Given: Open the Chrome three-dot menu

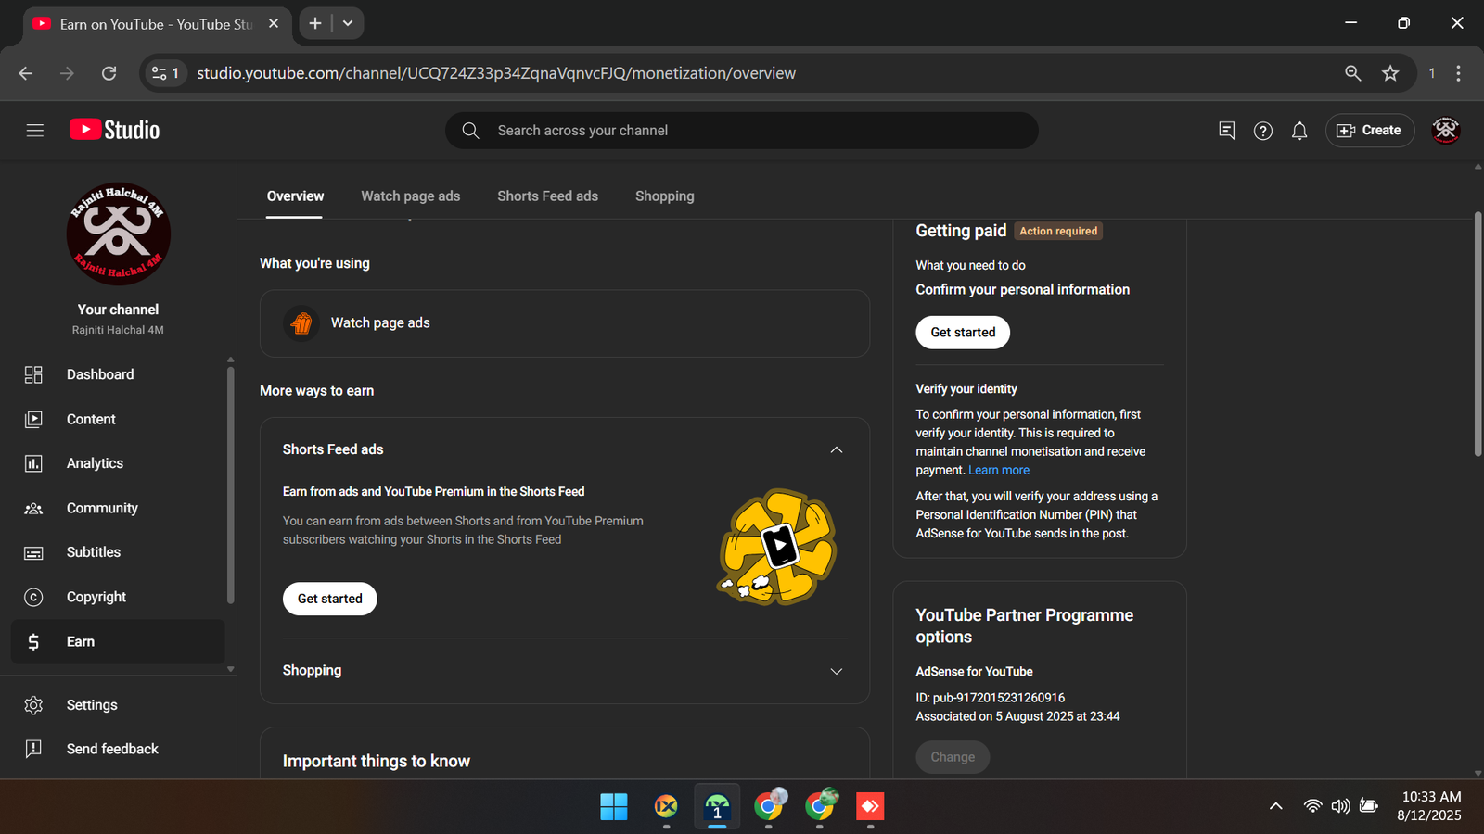Looking at the screenshot, I should pos(1459,73).
